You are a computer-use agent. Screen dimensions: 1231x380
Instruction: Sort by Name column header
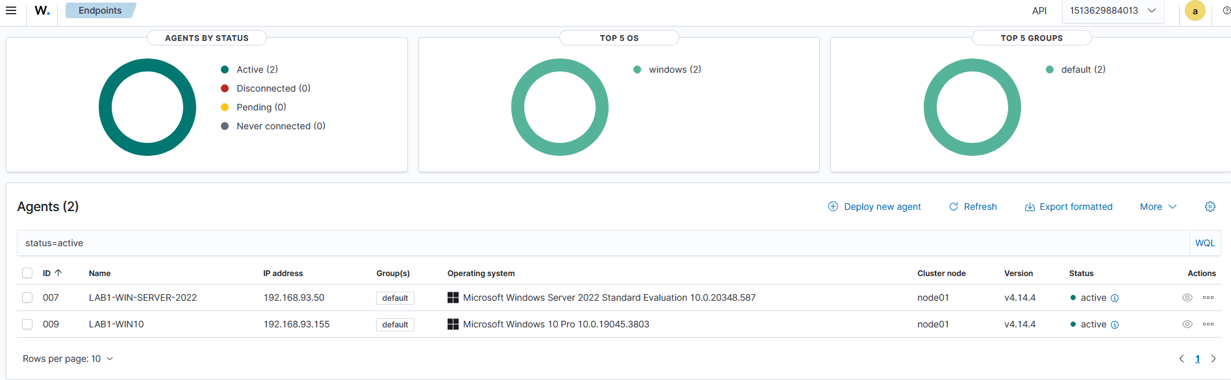point(99,273)
